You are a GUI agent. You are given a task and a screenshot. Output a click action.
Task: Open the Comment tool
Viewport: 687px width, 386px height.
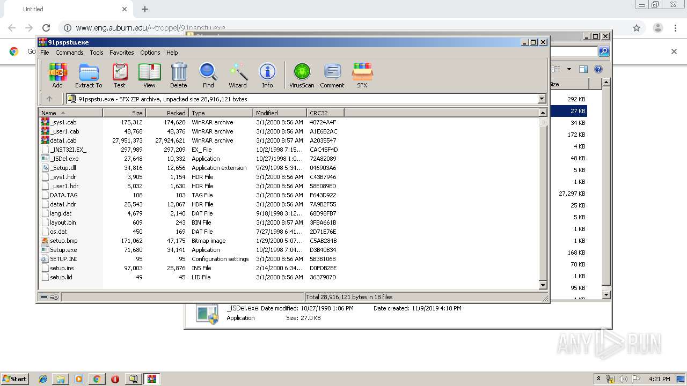point(332,75)
